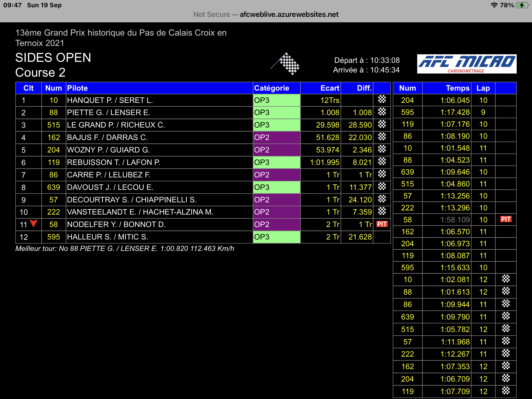Click the 21.628 diff value for HALLEUR

pos(360,237)
